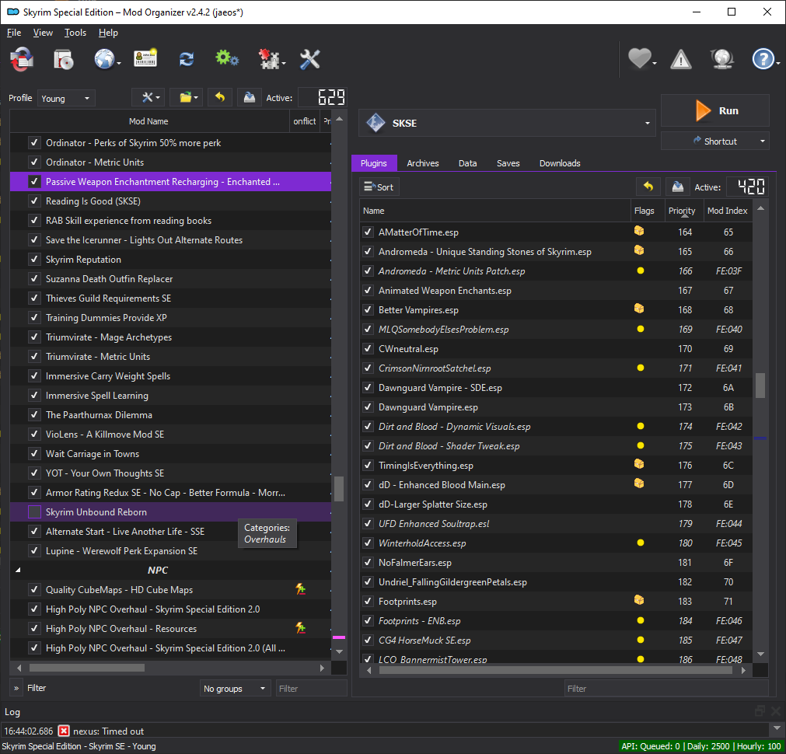The height and width of the screenshot is (754, 786).
Task: Open Settings wrench and screwdriver icon
Action: (x=309, y=59)
